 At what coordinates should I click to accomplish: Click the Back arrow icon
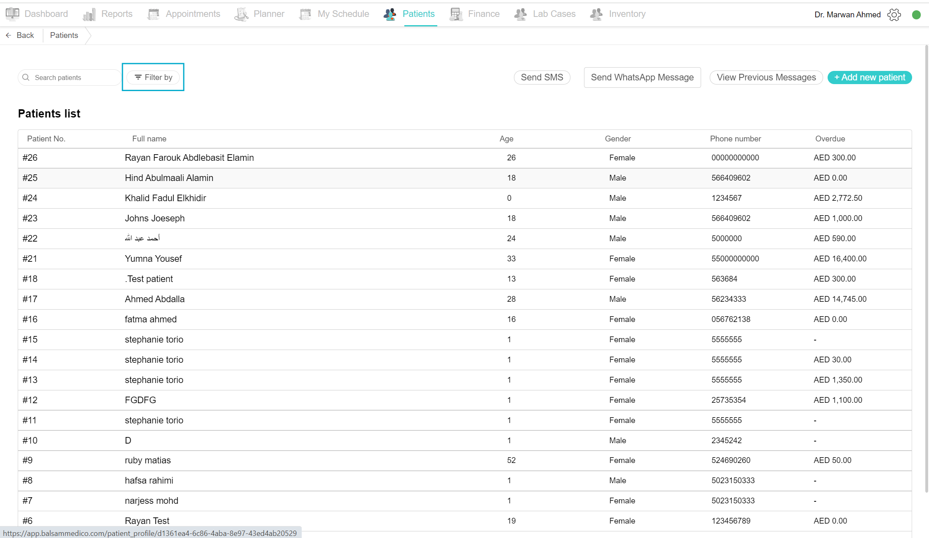coord(8,35)
